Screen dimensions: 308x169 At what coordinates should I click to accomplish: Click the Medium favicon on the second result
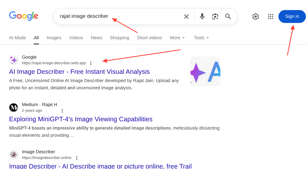coord(13,107)
